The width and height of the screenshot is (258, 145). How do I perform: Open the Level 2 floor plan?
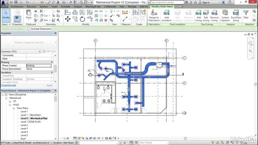24,125
